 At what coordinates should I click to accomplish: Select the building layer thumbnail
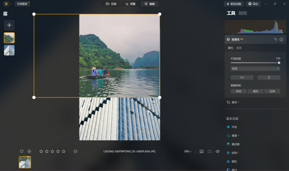pos(9,50)
